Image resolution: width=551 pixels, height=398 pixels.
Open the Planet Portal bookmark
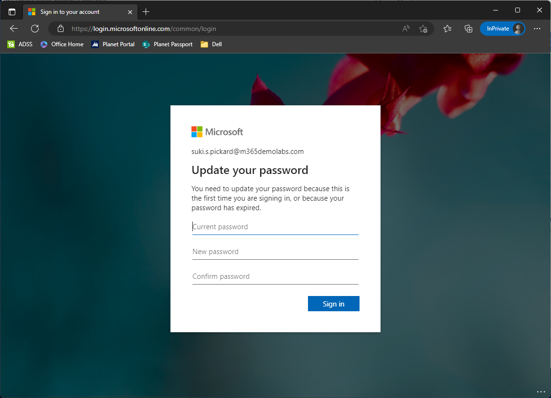click(x=113, y=44)
